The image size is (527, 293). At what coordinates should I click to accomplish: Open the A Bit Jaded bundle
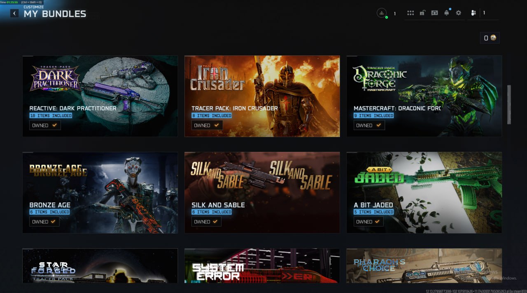coord(424,192)
